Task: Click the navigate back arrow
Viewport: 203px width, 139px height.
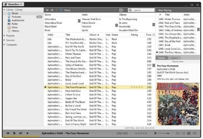Action: tap(47, 10)
